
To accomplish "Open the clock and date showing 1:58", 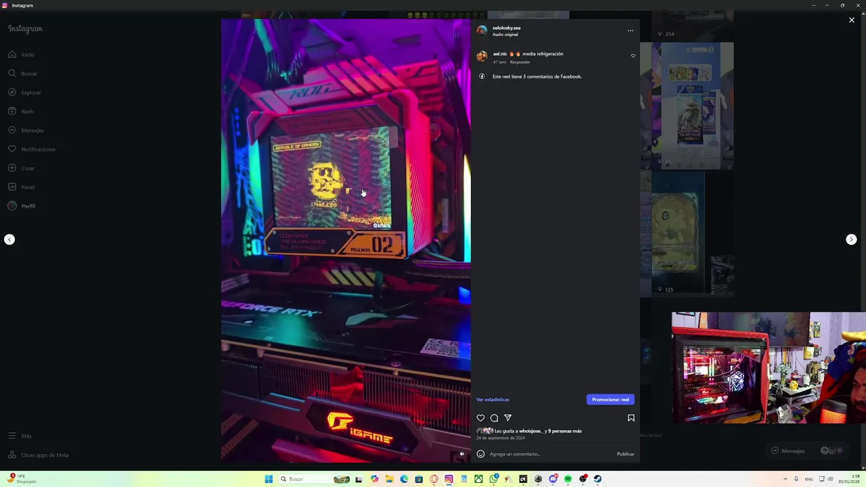I will pyautogui.click(x=850, y=479).
